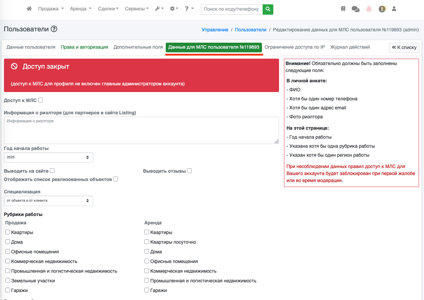The width and height of the screenshot is (424, 300).
Task: Click the notification bell icon
Action: [x=369, y=9]
